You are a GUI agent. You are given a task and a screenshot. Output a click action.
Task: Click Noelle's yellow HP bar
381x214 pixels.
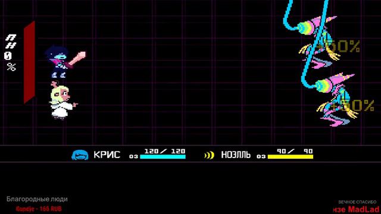291,157
